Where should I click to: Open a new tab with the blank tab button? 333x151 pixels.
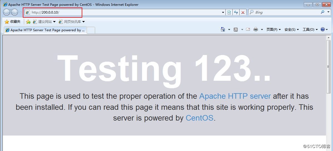coord(91,30)
